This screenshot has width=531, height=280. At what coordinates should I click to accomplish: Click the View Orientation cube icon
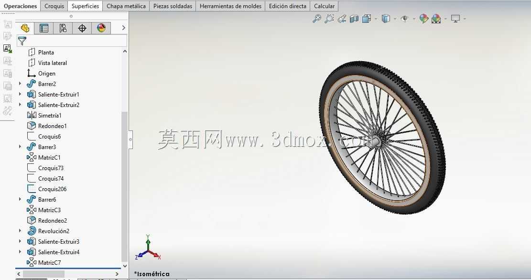coord(367,19)
